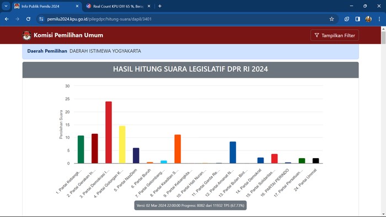Restore down the Chrome window

tap(365, 6)
